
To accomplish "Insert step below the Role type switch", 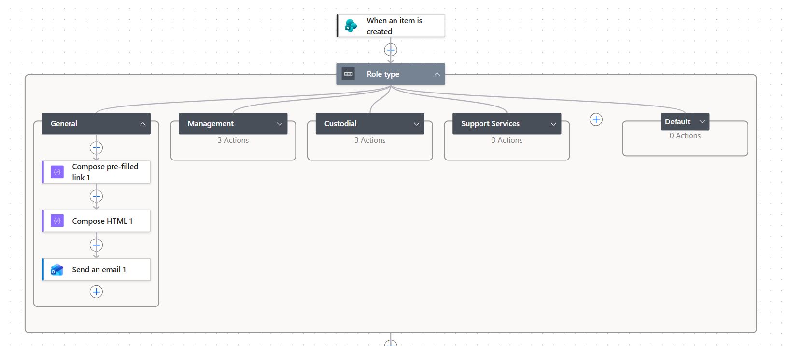I will point(391,343).
